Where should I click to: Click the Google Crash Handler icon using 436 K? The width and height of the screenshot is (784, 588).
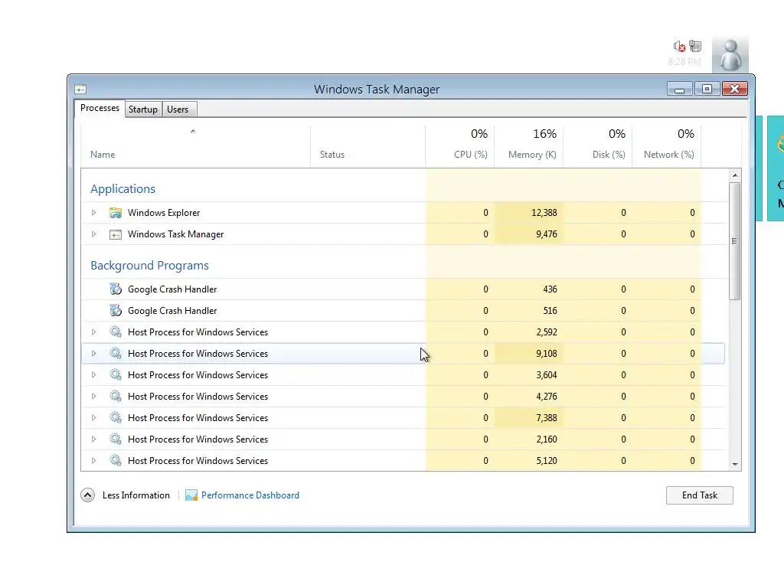pos(116,289)
